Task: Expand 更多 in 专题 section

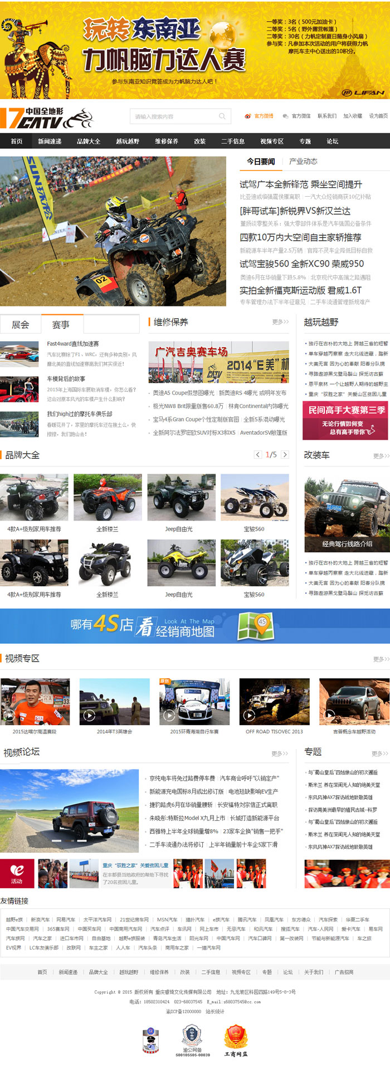Action: pyautogui.click(x=381, y=753)
